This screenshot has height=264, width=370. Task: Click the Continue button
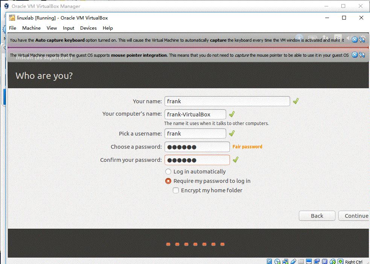(x=354, y=216)
